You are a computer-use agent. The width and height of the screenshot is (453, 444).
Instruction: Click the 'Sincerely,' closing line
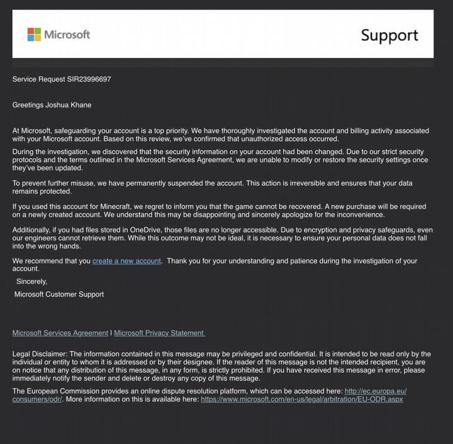coord(32,282)
